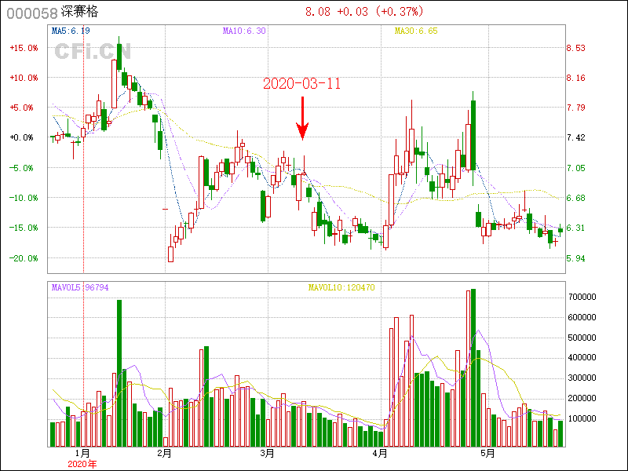Click the 4月 month label
This screenshot has height=471, width=628.
[380, 454]
